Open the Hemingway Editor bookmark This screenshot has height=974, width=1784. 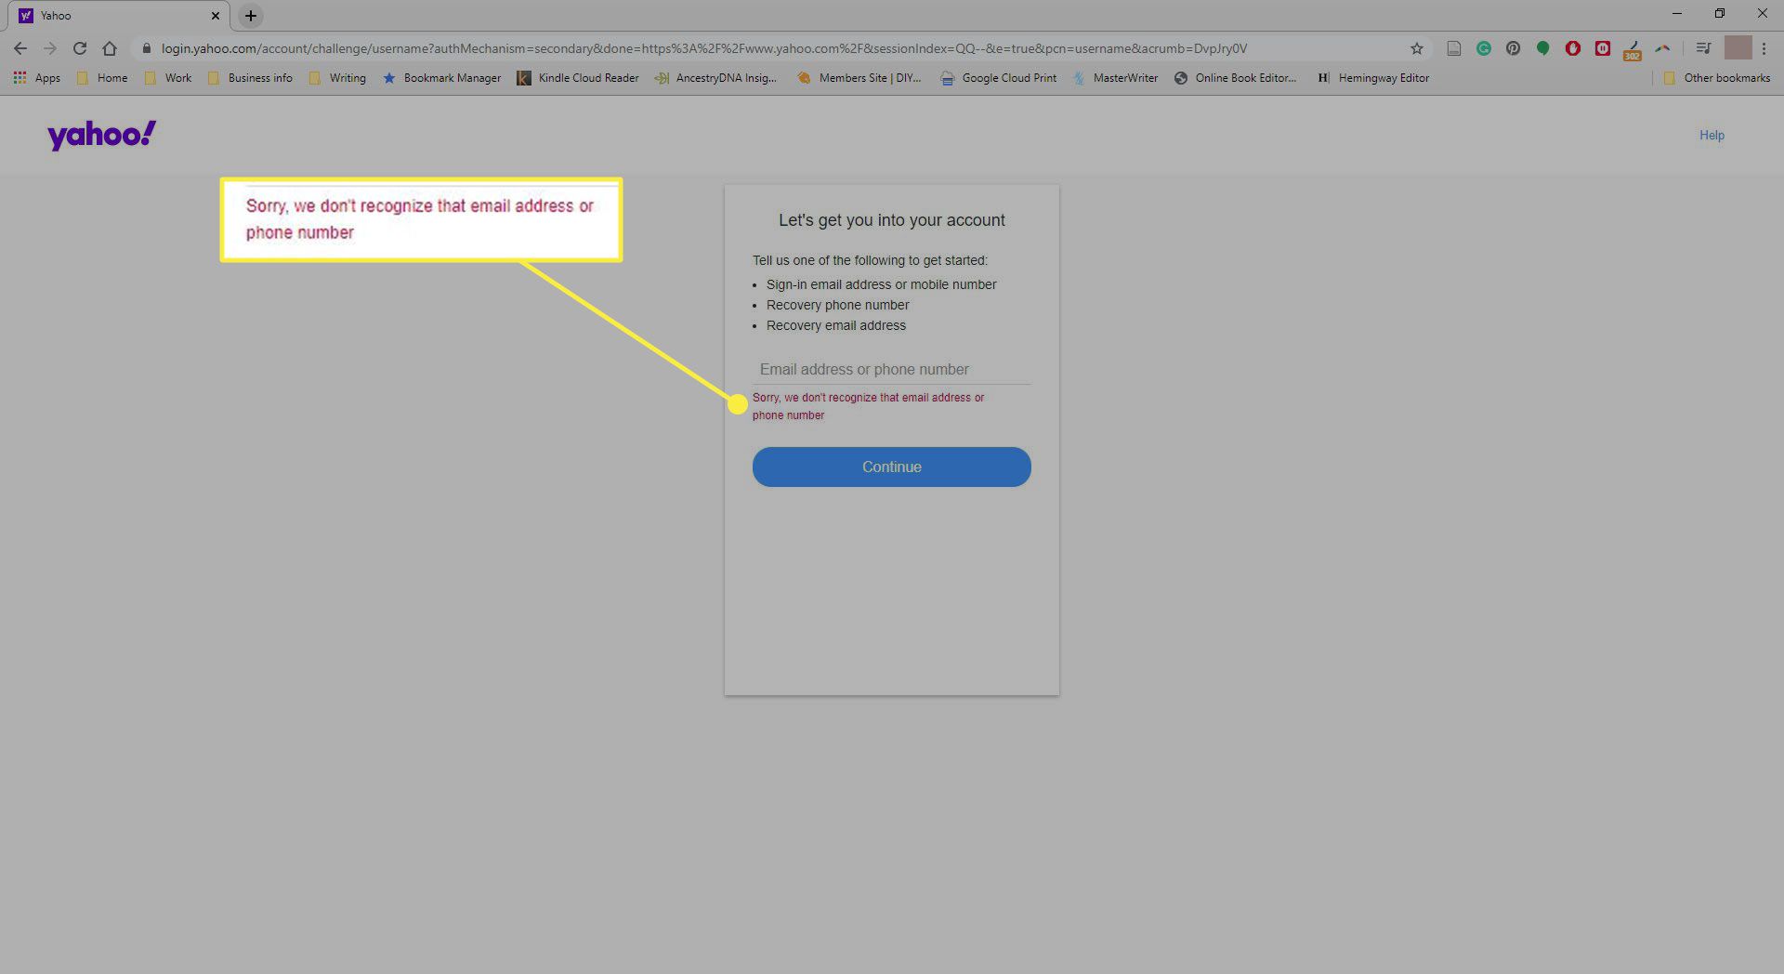[1373, 78]
